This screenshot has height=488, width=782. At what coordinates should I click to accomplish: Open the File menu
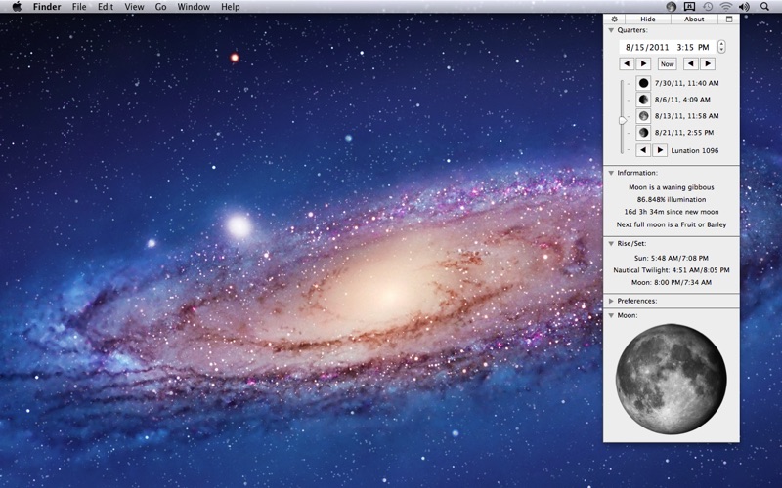tap(79, 7)
